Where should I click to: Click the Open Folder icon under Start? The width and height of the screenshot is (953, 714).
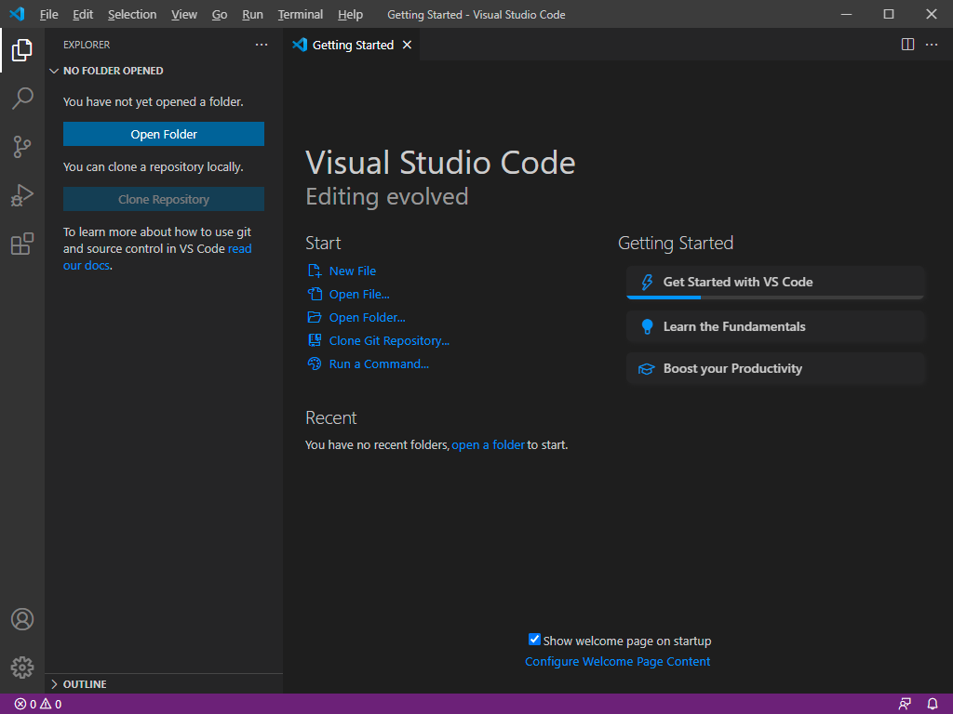[315, 317]
